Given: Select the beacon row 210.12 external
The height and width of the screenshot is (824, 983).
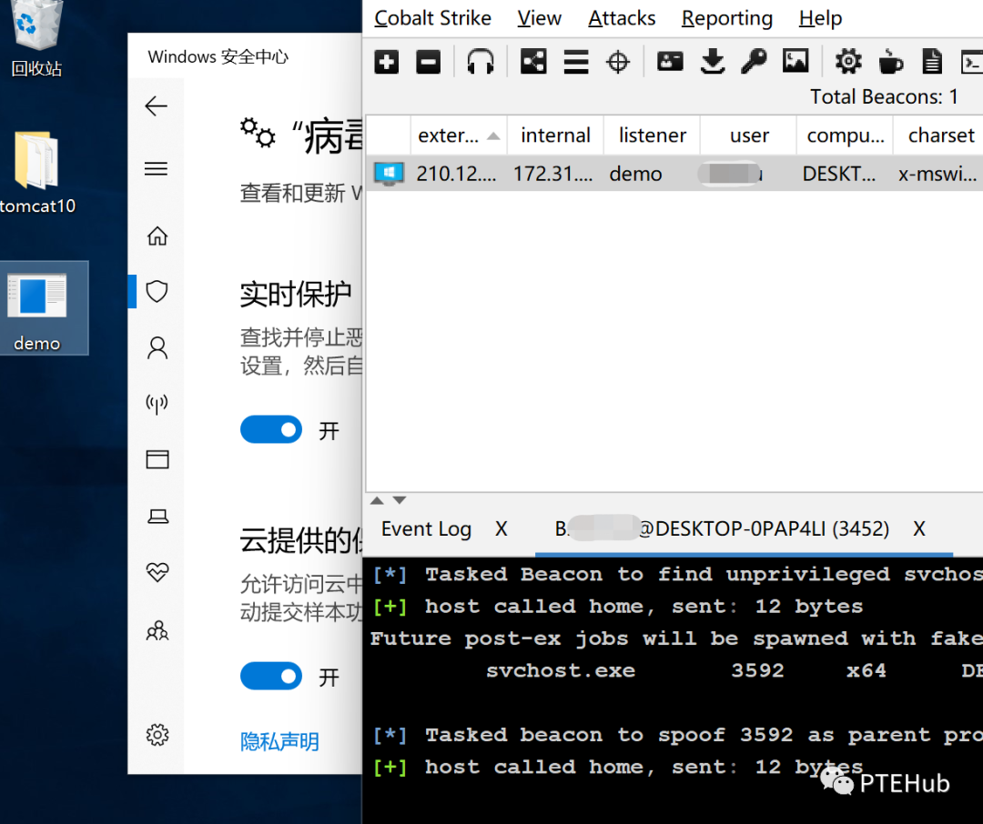Looking at the screenshot, I should (456, 174).
